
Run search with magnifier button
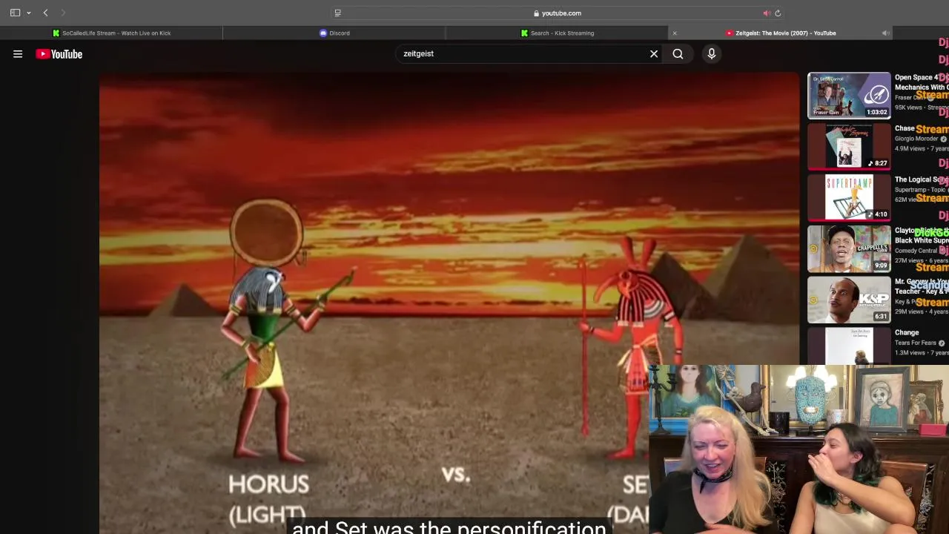click(x=678, y=53)
